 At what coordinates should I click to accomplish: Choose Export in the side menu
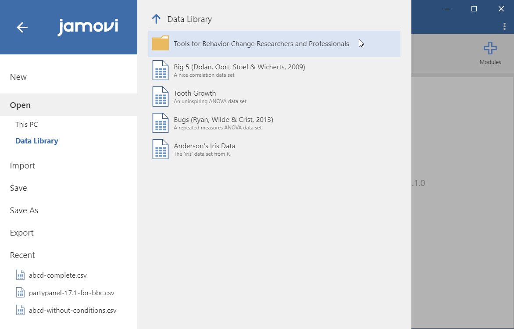tap(68, 232)
